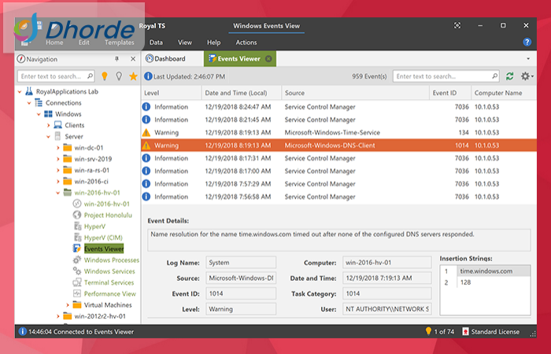Open the View menu
Image resolution: width=551 pixels, height=354 pixels.
[x=185, y=42]
